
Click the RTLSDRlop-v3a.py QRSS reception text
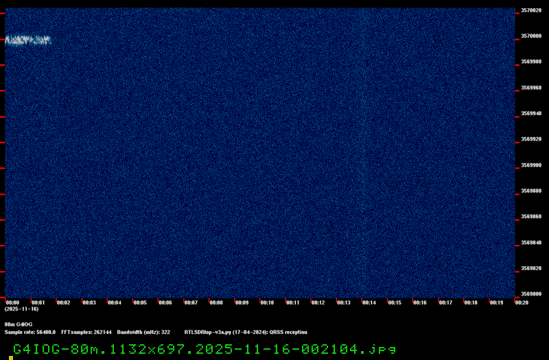[x=246, y=333]
